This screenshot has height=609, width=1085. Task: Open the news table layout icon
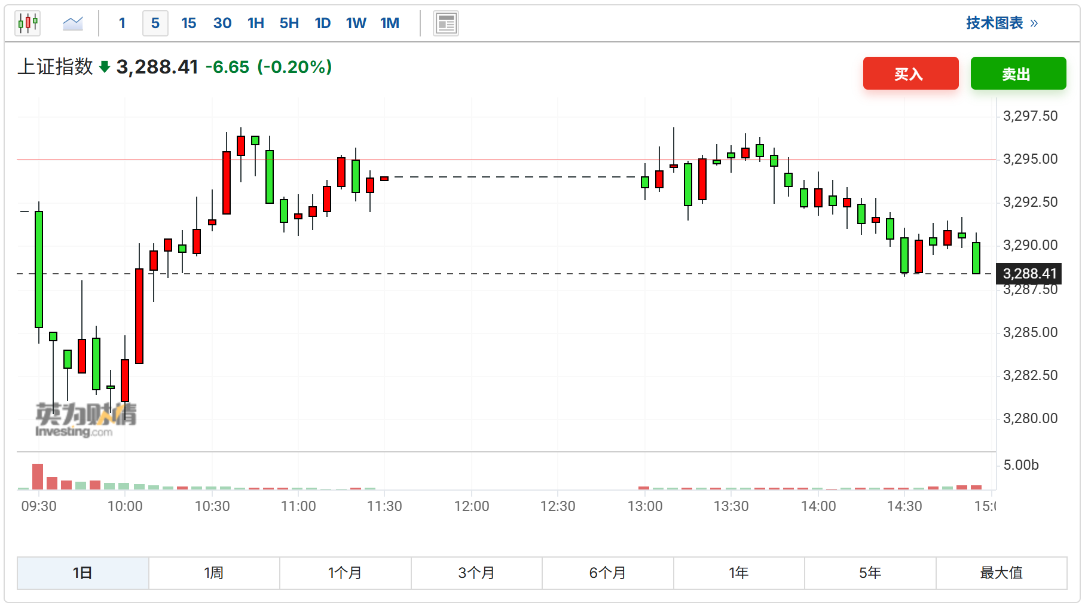click(x=446, y=23)
